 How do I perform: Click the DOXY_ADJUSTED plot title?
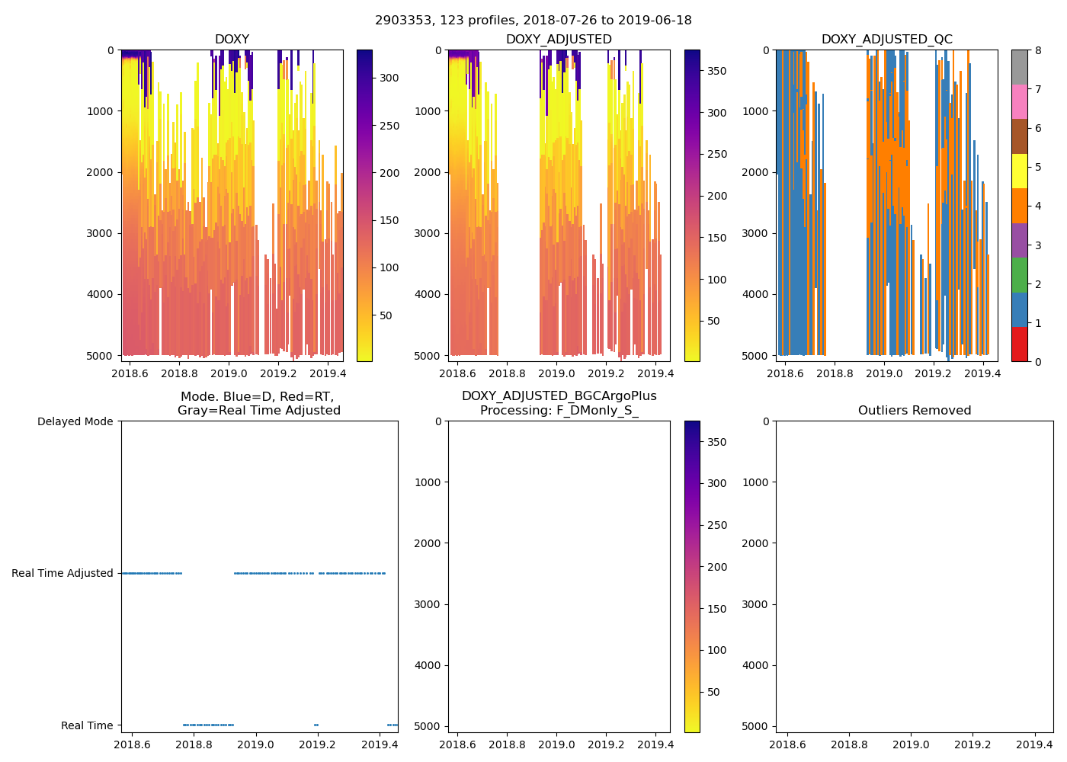[x=559, y=40]
